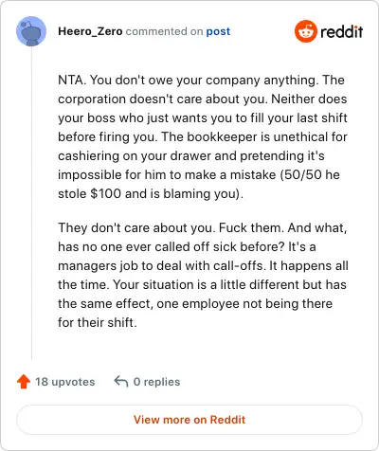The image size is (379, 451).
Task: Click the reply arrow icon
Action: click(x=121, y=381)
